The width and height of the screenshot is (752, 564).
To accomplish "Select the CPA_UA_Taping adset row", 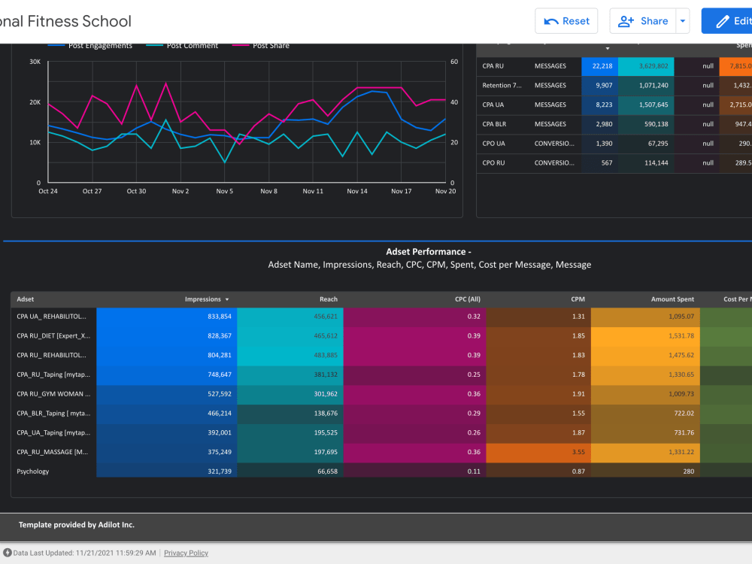I will coord(381,432).
